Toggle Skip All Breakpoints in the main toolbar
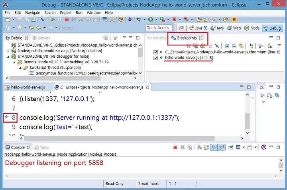Image resolution: width=287 pixels, height=190 pixels. click(43, 20)
